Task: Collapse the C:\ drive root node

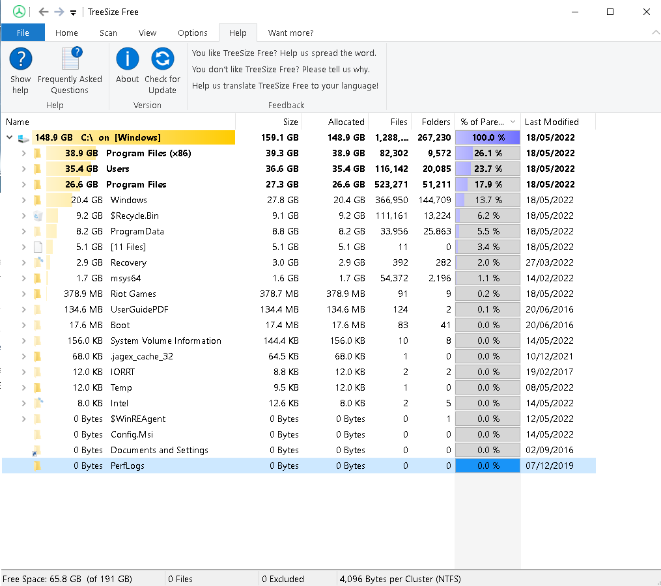Action: click(10, 137)
